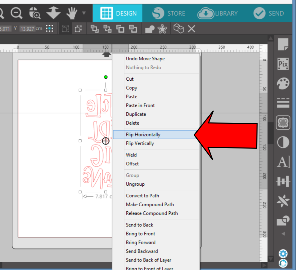Screen dimensions: 296x270
Task: Open the trace butterfly panel
Action: (283, 123)
